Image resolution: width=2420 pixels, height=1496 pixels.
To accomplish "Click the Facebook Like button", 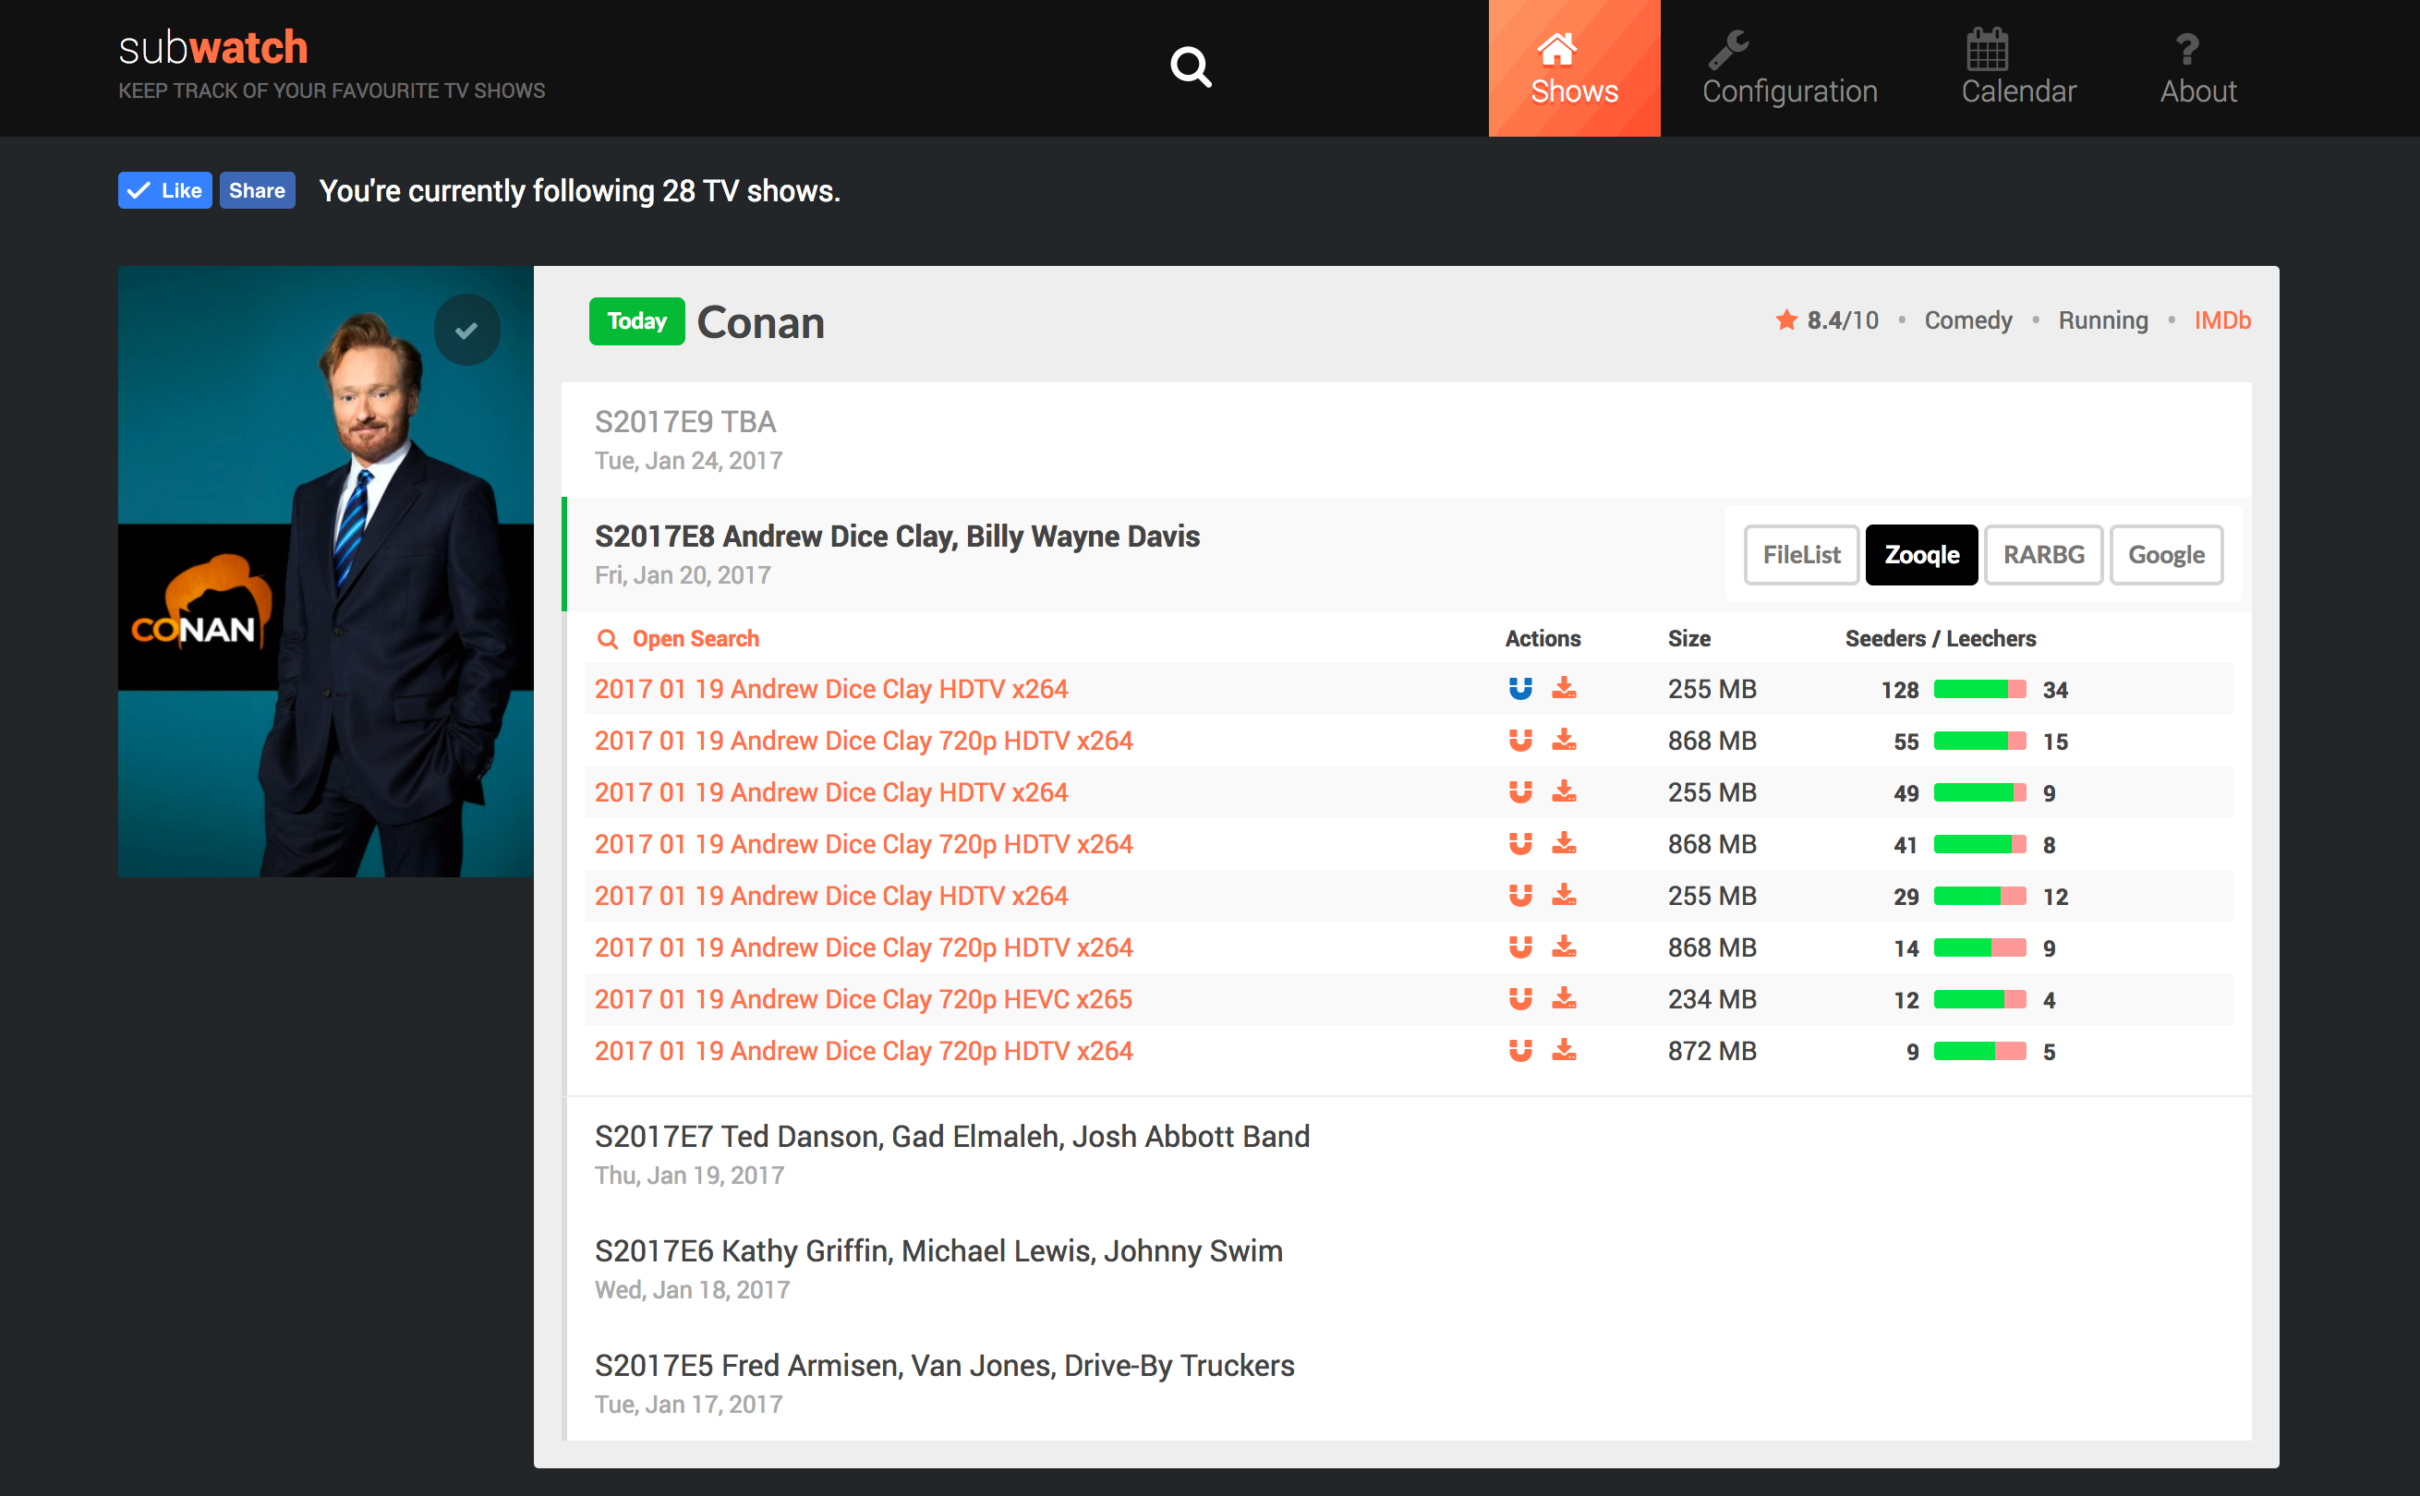I will click(165, 191).
